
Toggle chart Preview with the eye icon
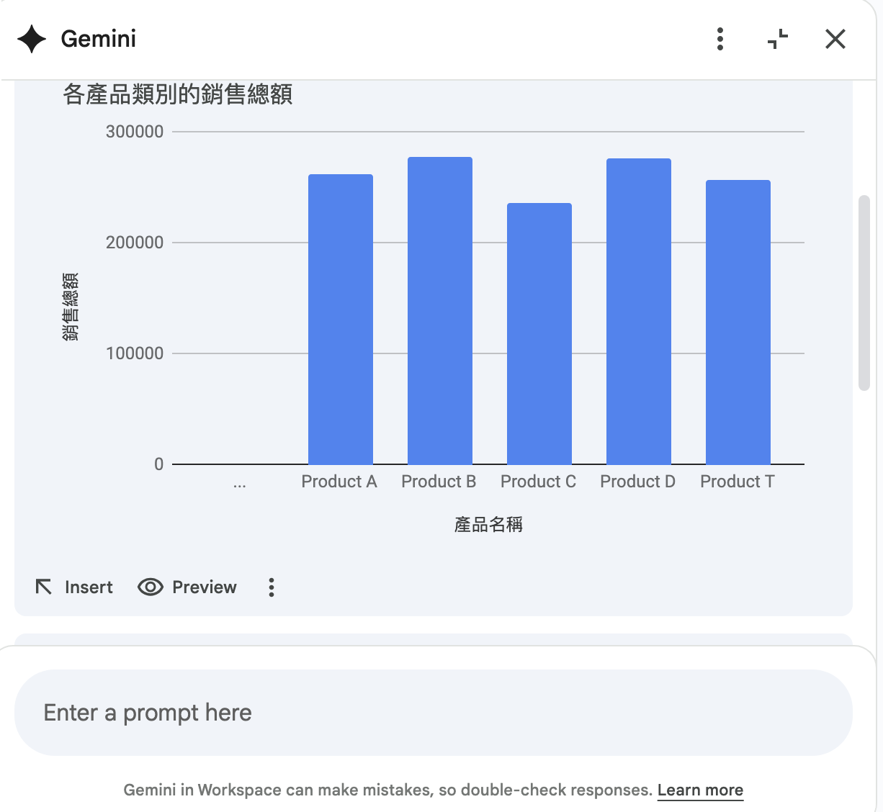[150, 587]
